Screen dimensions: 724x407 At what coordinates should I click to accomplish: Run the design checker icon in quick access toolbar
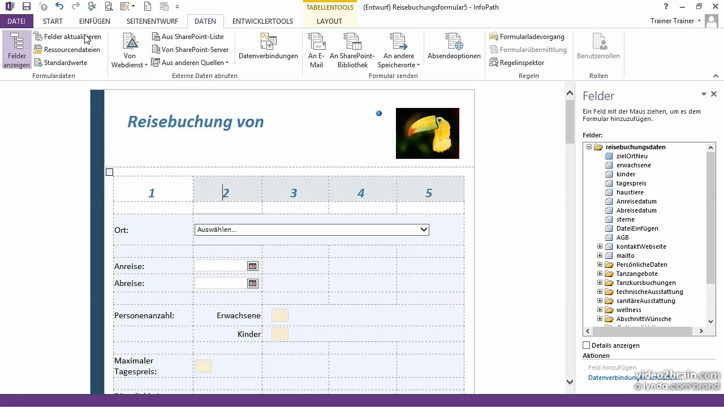pyautogui.click(x=92, y=7)
